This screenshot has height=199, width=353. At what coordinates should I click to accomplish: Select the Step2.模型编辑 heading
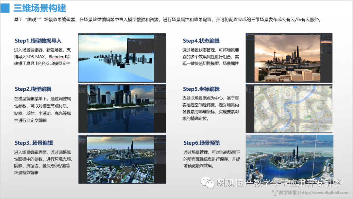coord(33,89)
